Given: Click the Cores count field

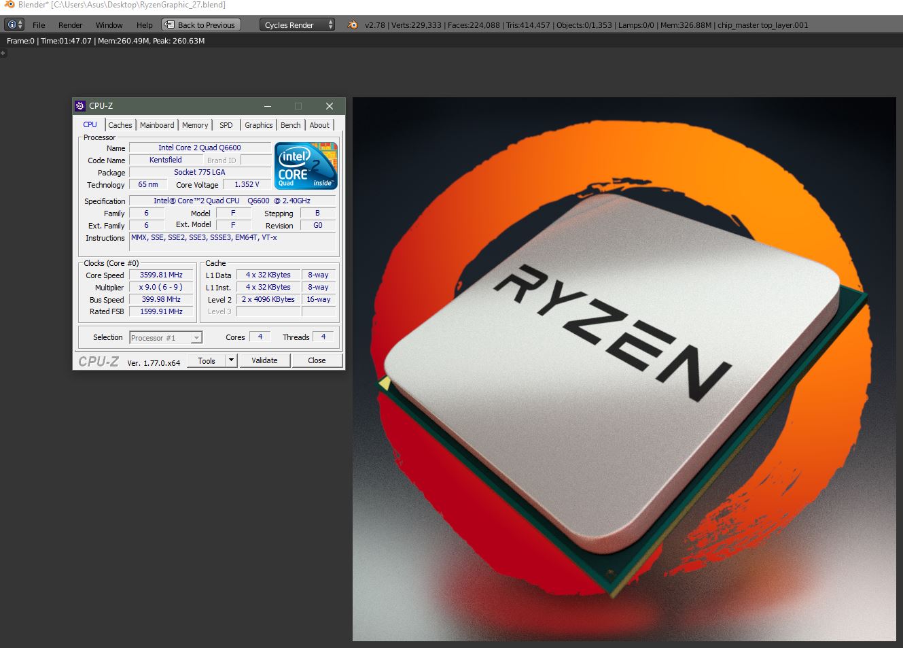Looking at the screenshot, I should coord(260,337).
